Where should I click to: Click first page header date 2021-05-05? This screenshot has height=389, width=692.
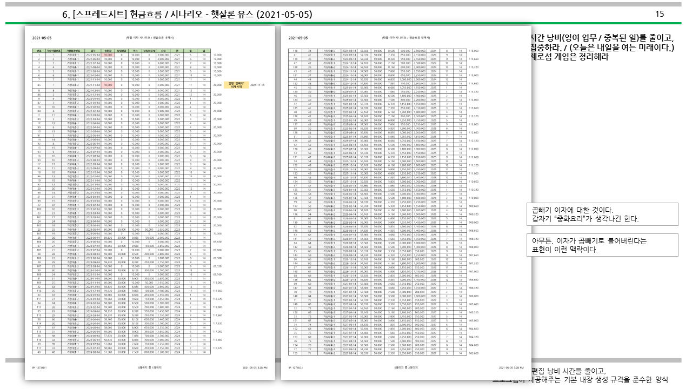tap(42, 38)
